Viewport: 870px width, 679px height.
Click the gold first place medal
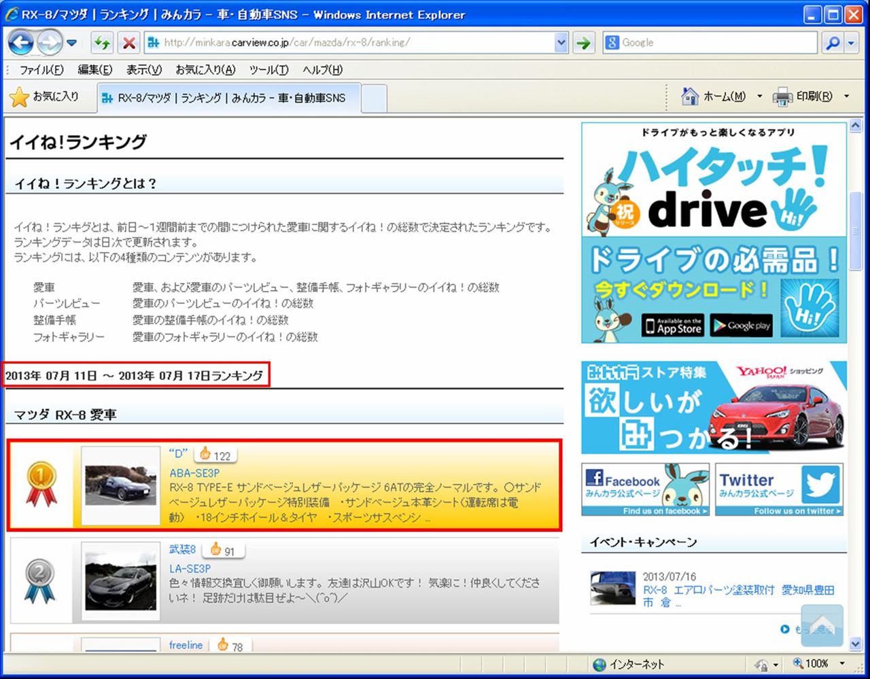[41, 485]
